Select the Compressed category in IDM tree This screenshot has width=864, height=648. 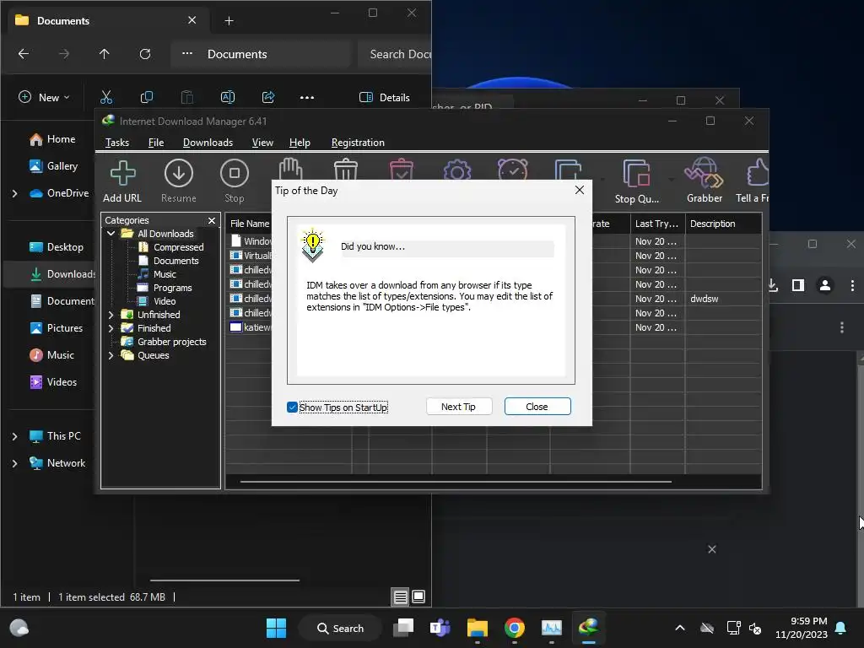[178, 247]
